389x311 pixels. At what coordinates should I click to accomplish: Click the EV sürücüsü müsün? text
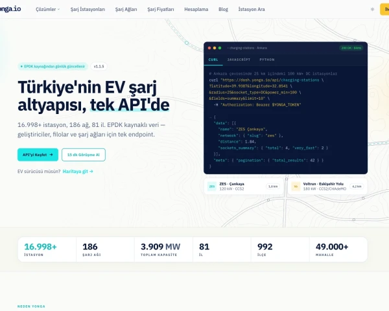39,171
